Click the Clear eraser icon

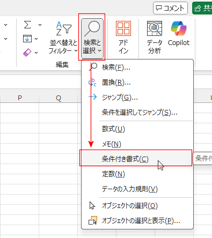click(x=27, y=53)
